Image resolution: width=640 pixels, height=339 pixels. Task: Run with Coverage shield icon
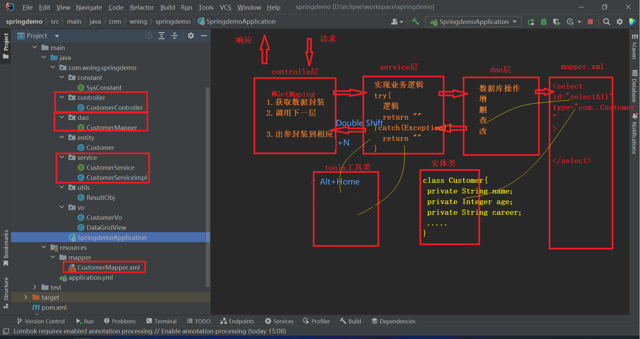pos(556,22)
